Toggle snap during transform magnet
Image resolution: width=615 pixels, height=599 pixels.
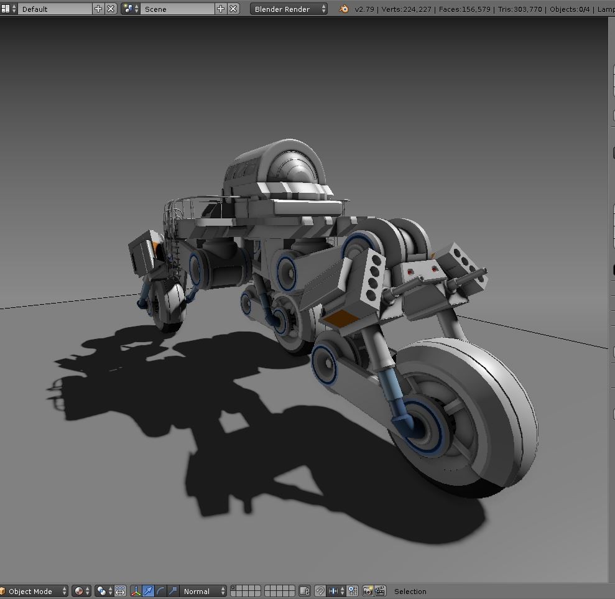321,591
